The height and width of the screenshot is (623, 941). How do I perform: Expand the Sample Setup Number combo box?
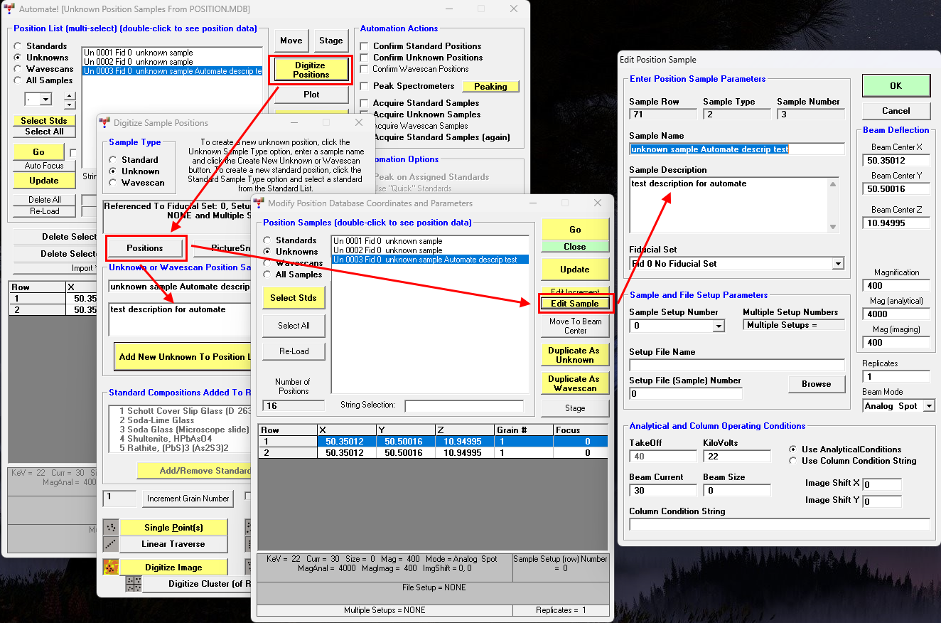[719, 326]
